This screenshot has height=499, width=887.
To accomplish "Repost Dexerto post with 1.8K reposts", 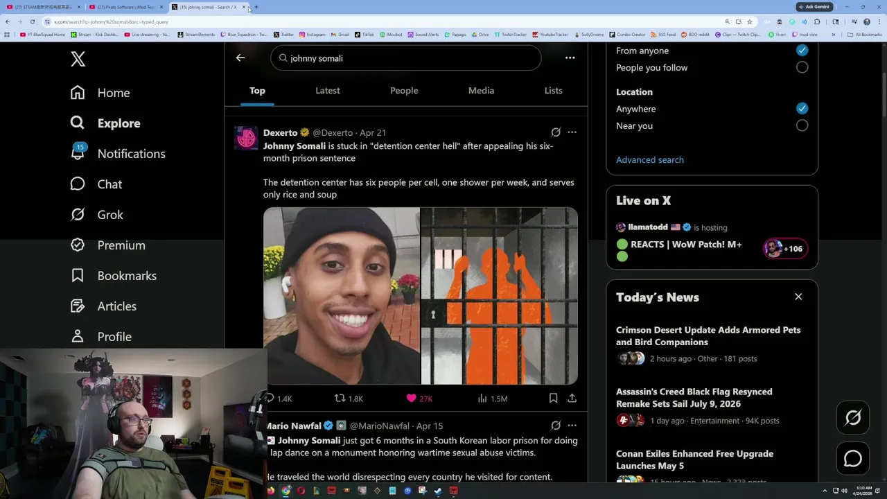I will pos(349,399).
